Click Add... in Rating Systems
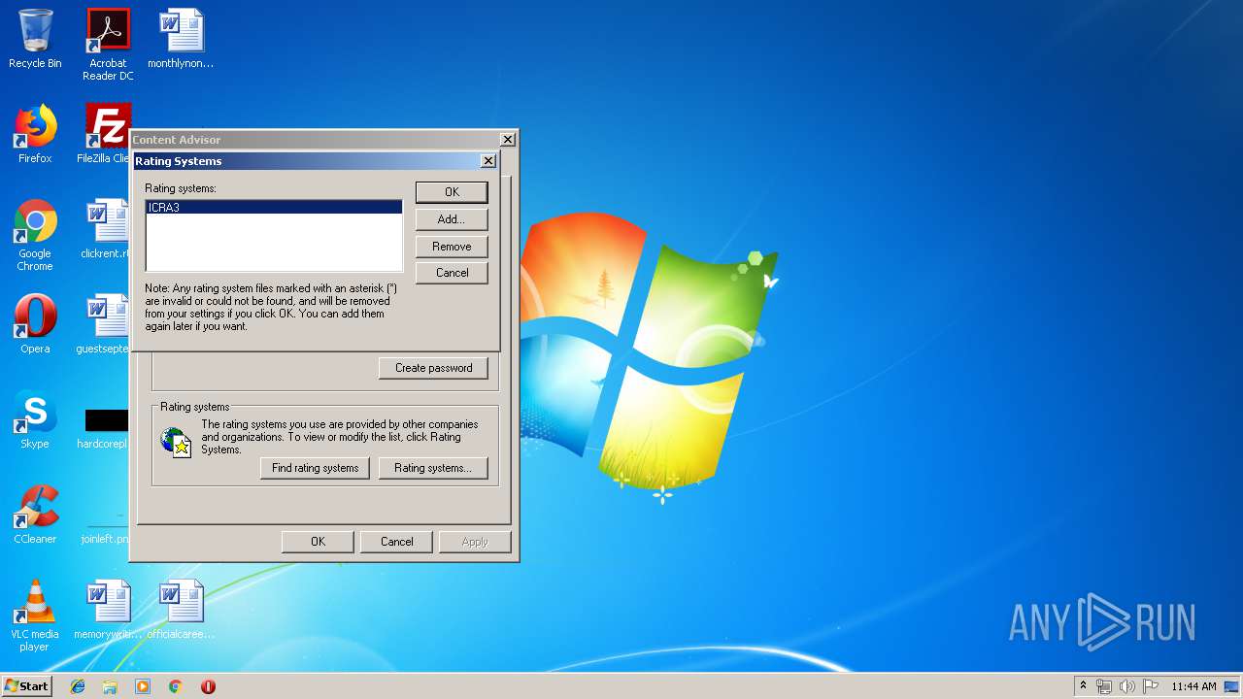Screen dimensions: 1243x699 [452, 219]
